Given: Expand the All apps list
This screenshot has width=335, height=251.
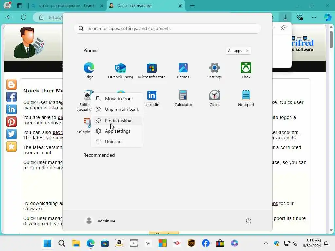Looking at the screenshot, I should [x=238, y=51].
